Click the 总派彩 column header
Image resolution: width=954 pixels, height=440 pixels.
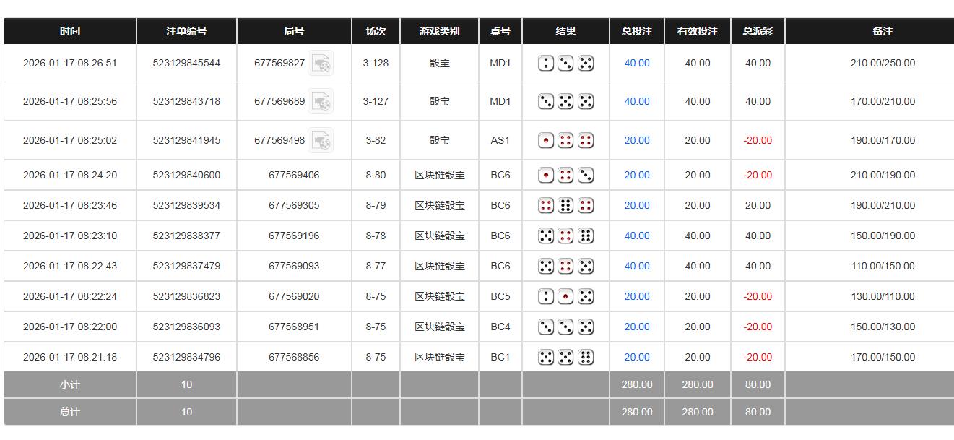click(x=758, y=30)
